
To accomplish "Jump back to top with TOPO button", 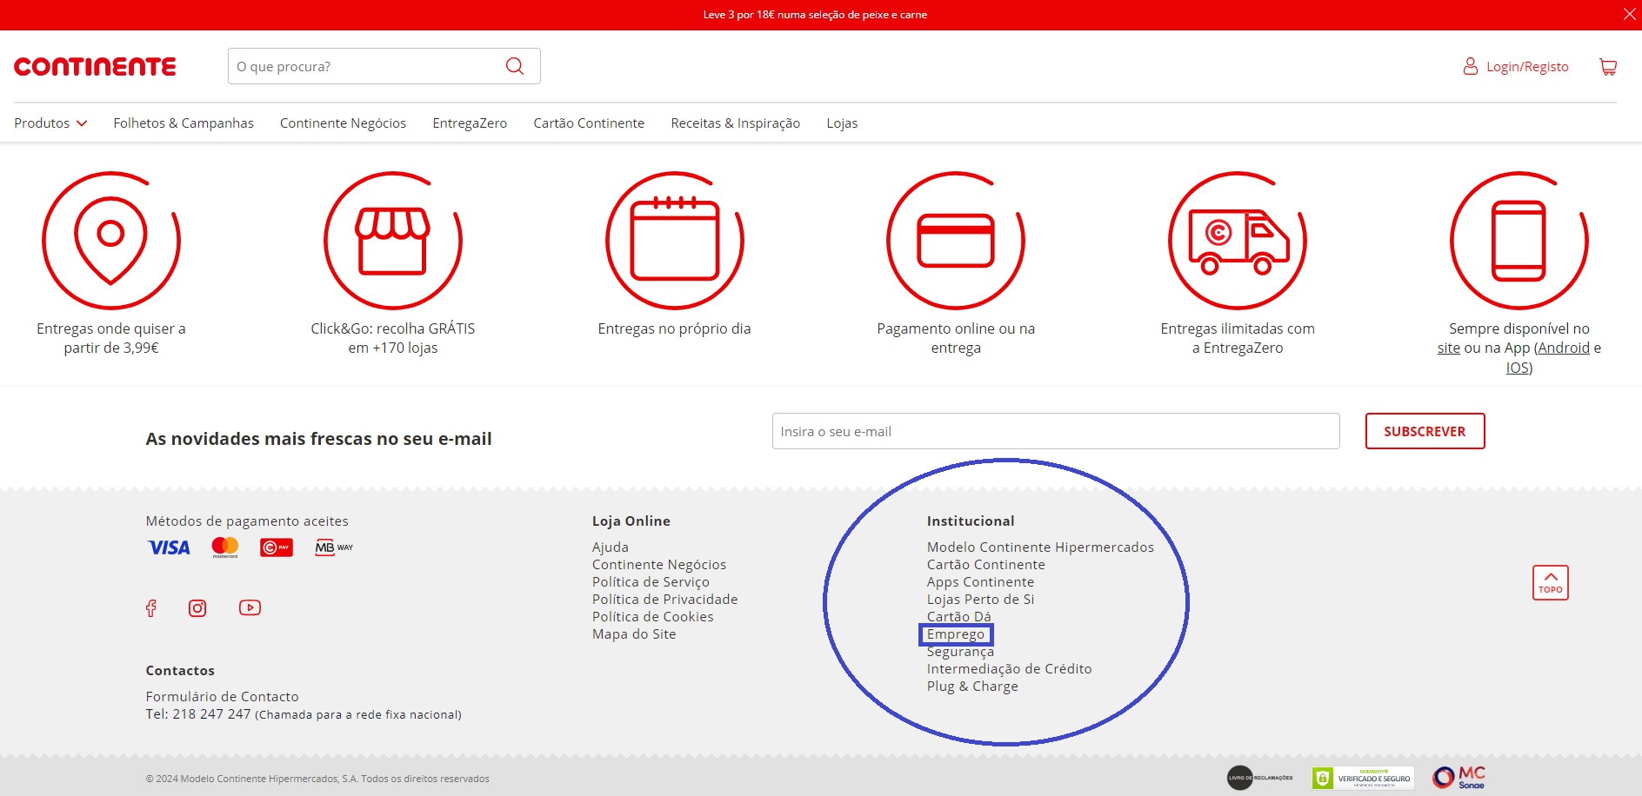I will tap(1551, 582).
